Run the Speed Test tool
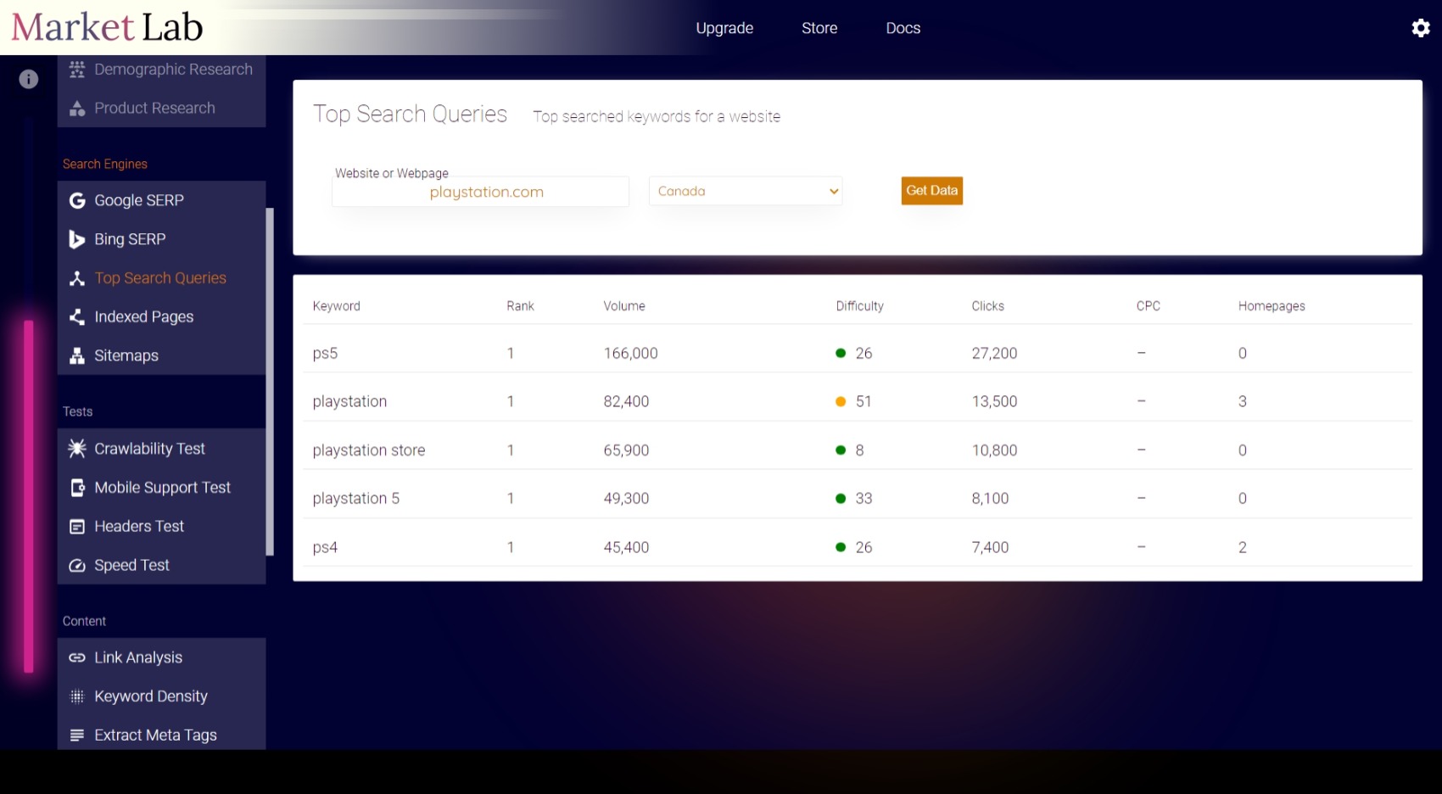 (x=161, y=565)
